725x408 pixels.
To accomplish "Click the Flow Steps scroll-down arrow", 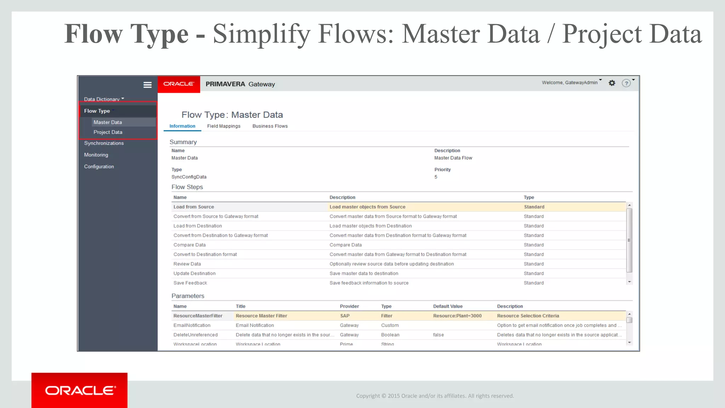I will coord(629,282).
